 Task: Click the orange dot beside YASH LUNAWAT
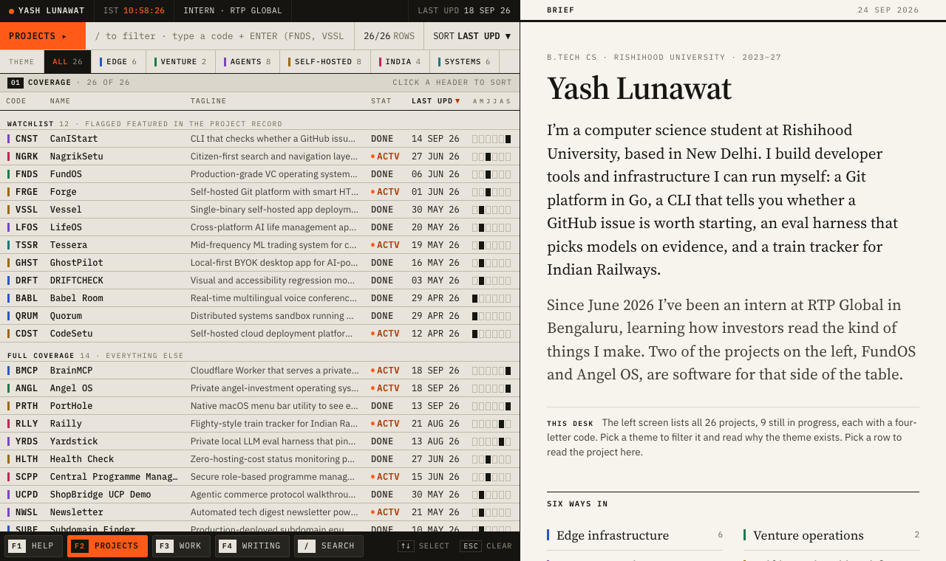[11, 11]
